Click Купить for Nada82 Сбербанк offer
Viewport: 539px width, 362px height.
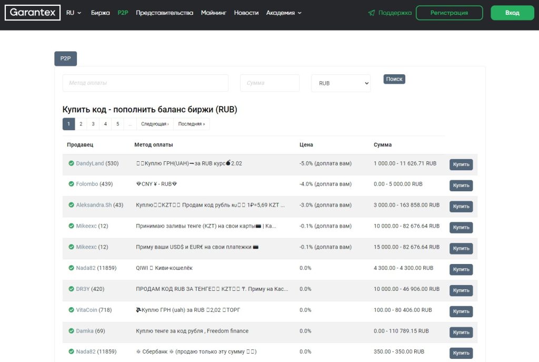pos(461,353)
